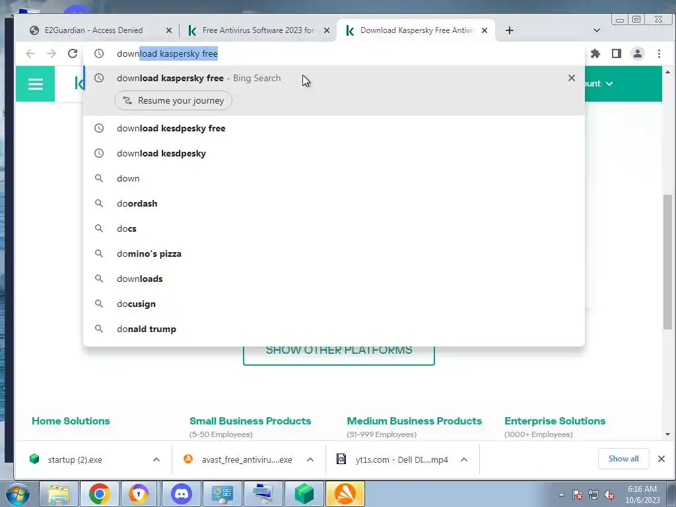This screenshot has height=507, width=676.
Task: Open the Kaspersky hamburger menu
Action: click(x=36, y=84)
